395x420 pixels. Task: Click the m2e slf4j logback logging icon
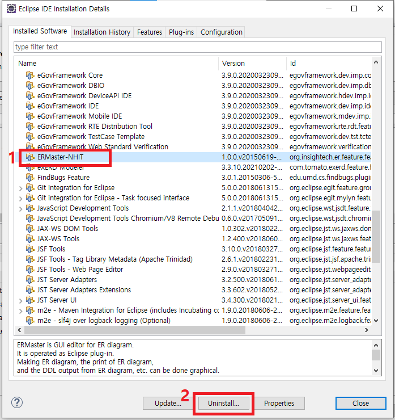(30, 320)
